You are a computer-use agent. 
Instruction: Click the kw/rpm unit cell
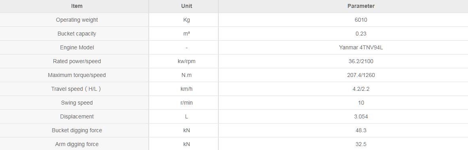(x=187, y=61)
